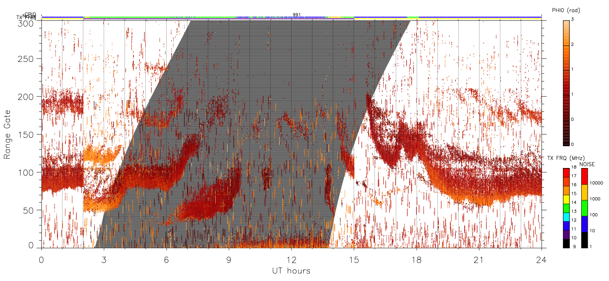Image resolution: width=609 pixels, height=281 pixels.
Task: Click x-axis tick label "3" on UT hours
Action: coord(104,259)
